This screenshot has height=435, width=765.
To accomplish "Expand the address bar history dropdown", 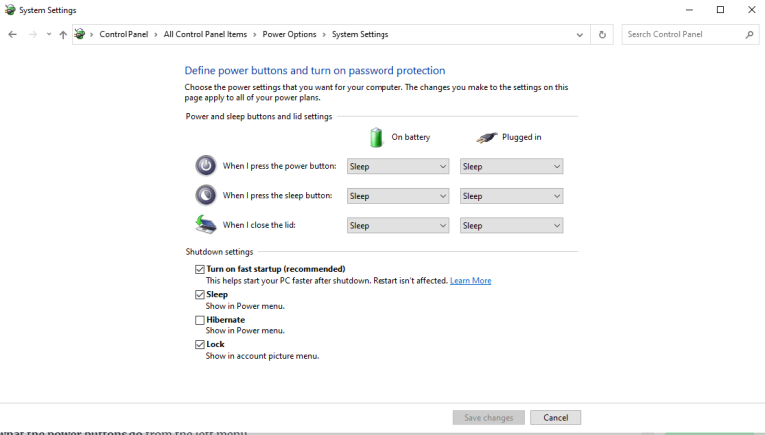I will click(x=579, y=34).
